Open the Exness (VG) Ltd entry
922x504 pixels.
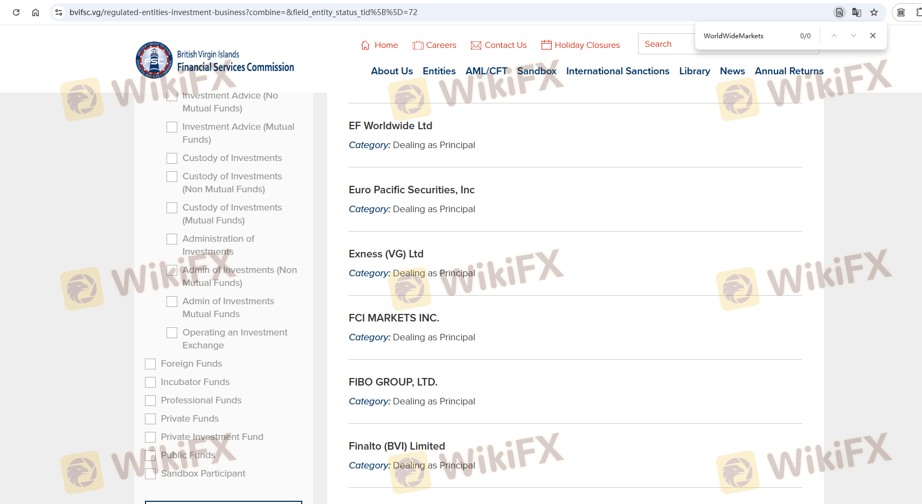coord(386,254)
